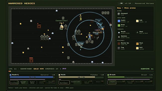Activate Vashti's Arcane Bolt ability

[x=23, y=82]
